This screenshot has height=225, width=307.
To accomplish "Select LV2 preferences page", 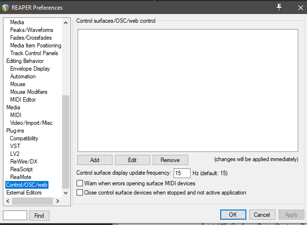I will tap(15, 154).
